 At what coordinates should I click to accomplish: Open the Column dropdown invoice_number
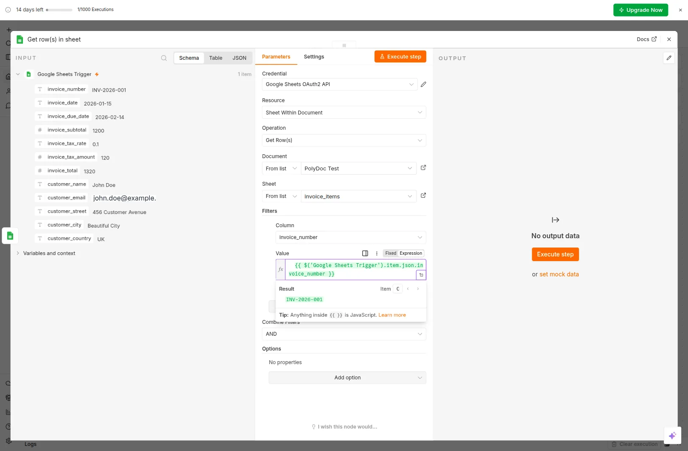(351, 237)
